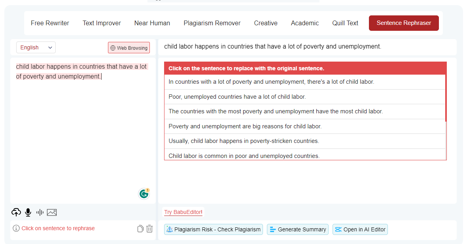Open the English language dropdown
Viewport: 465px width, 244px height.
tap(36, 47)
